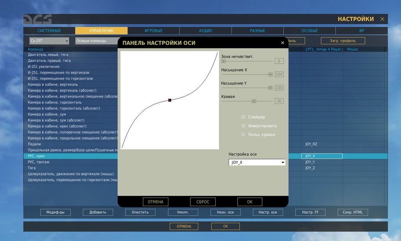401x241 pixels.
Task: Click the dead zone value field 0
Action: (279, 61)
